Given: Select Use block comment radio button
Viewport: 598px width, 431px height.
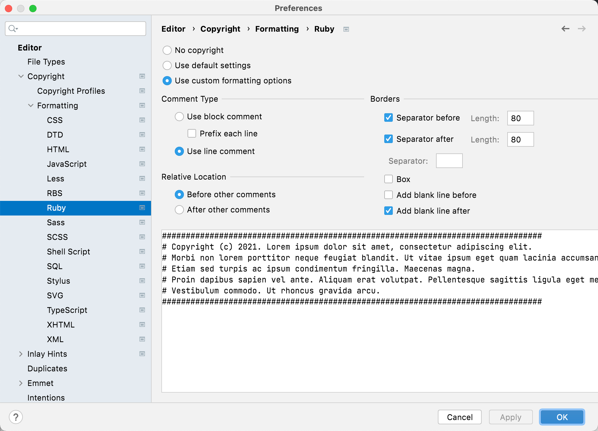Looking at the screenshot, I should coord(179,117).
